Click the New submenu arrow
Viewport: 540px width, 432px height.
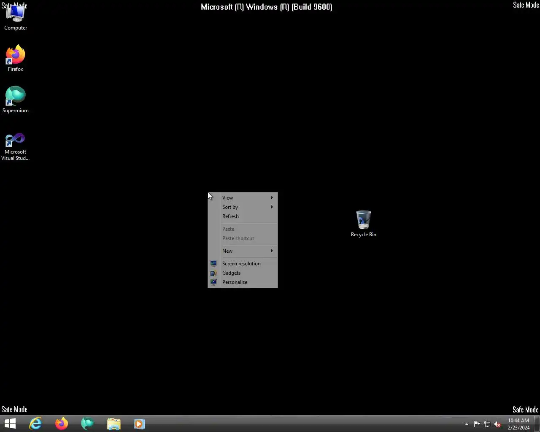pyautogui.click(x=272, y=251)
